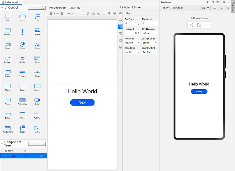Select the Image component icon
Viewport: 235px width, 171px height.
pyautogui.click(x=37, y=30)
